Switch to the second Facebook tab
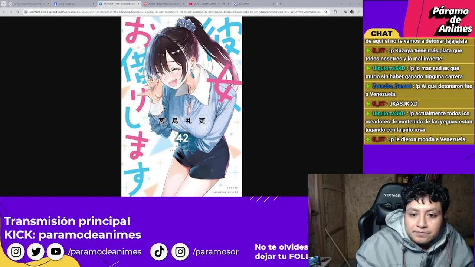This screenshot has width=475, height=267. 74,4
